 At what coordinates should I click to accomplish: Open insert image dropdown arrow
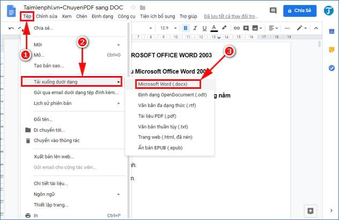pos(261,28)
